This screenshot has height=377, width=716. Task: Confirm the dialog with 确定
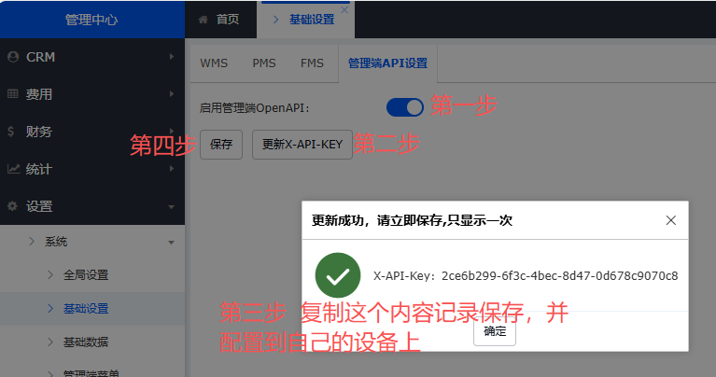494,330
